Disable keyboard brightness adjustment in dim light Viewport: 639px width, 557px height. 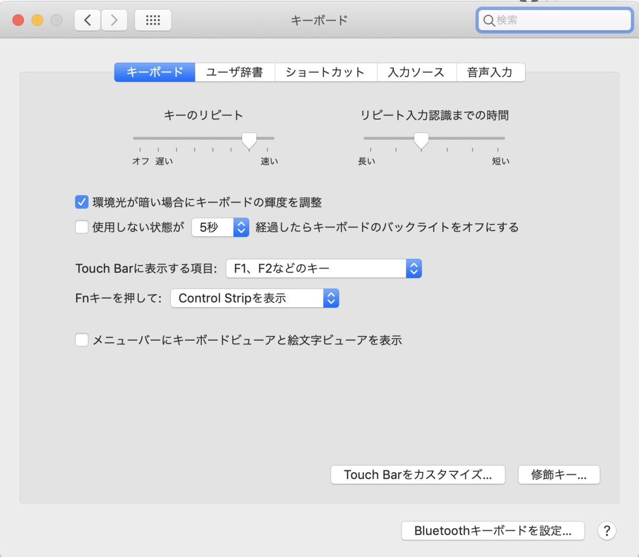click(81, 202)
